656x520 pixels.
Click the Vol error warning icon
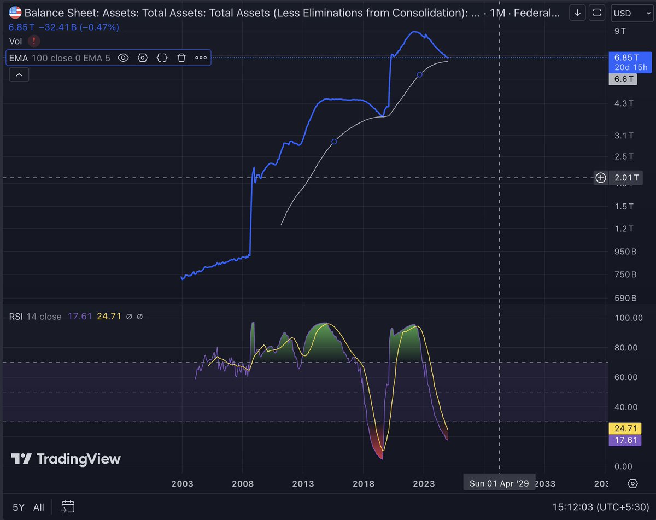coord(34,41)
